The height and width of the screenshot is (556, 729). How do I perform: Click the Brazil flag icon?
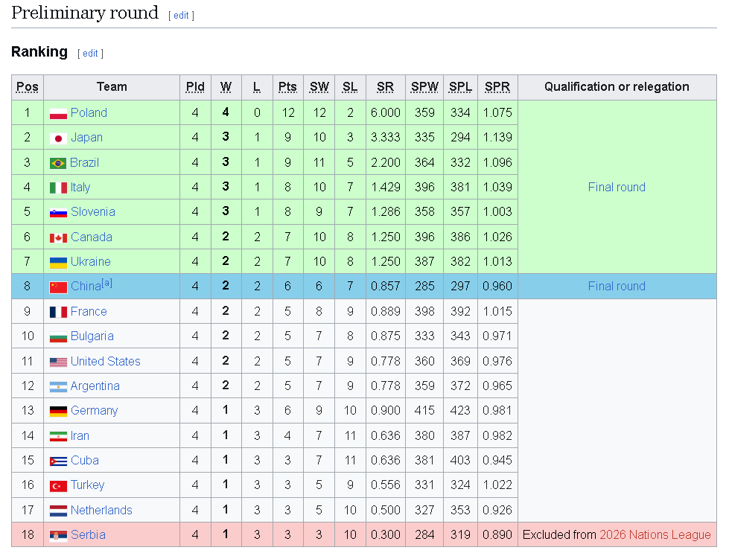pos(58,163)
